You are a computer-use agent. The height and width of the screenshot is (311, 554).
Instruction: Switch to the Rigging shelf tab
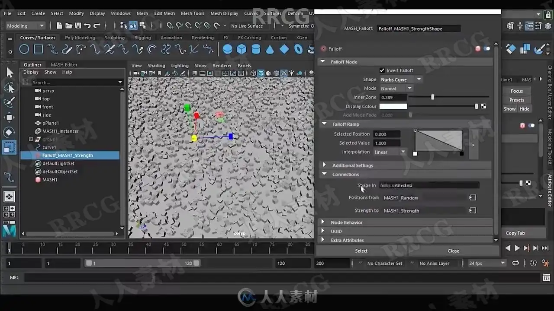142,38
